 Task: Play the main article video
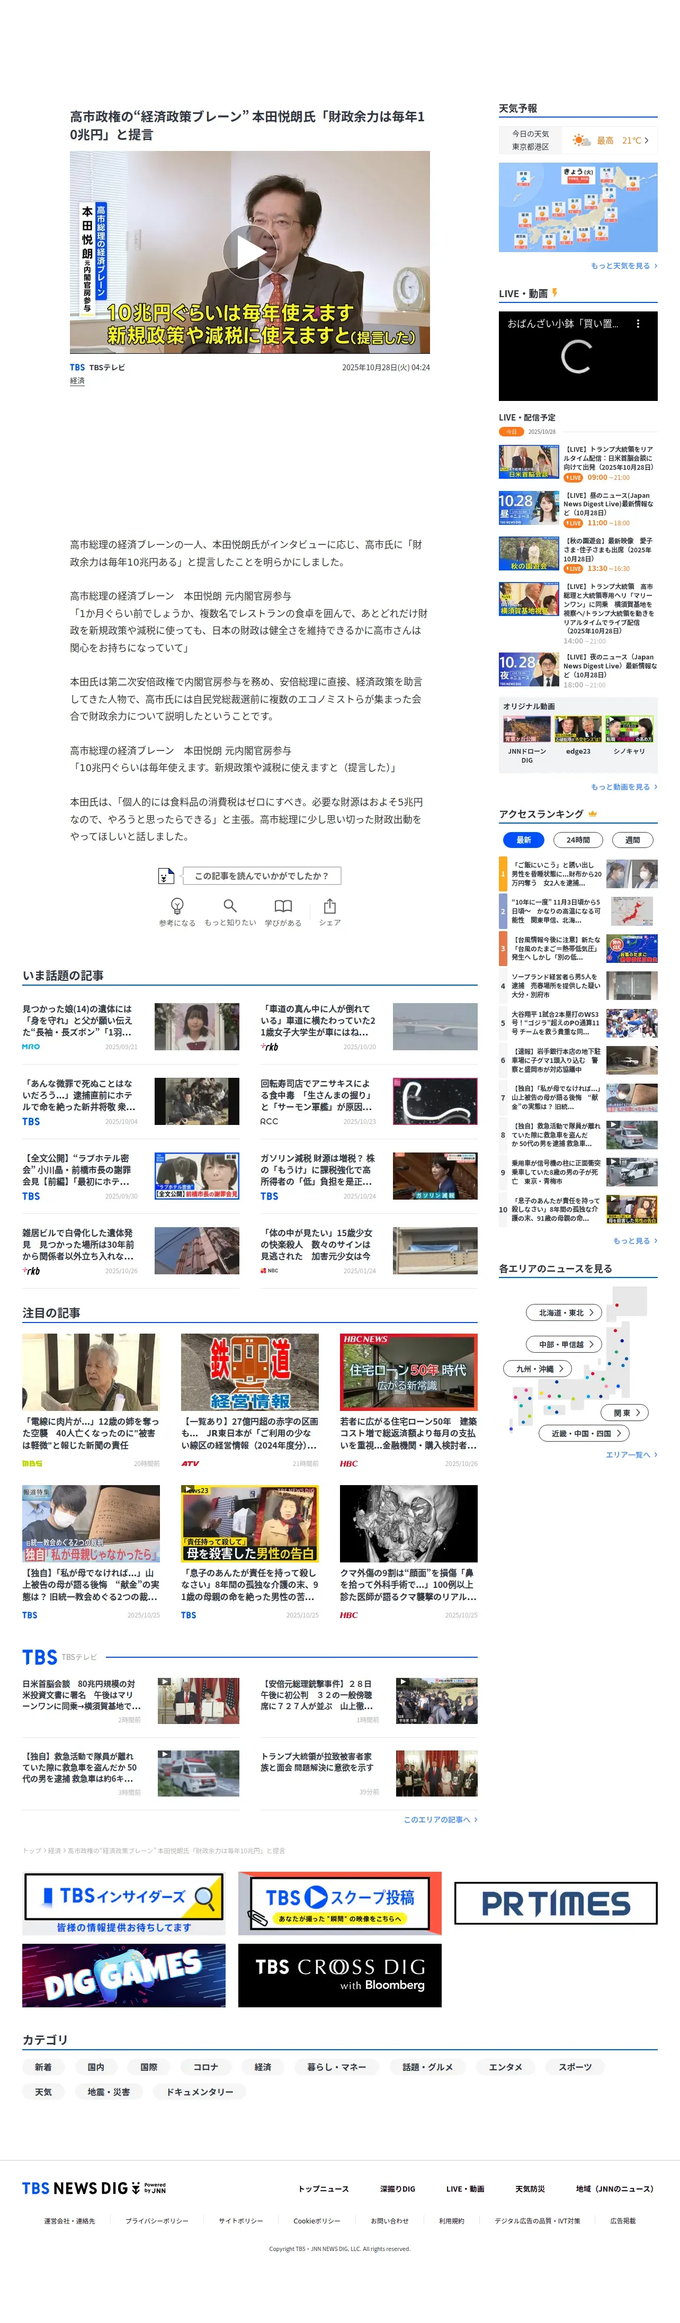click(250, 252)
